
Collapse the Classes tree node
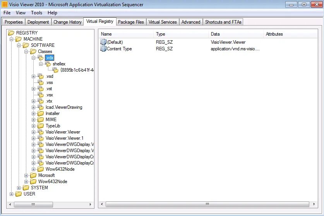click(x=26, y=51)
